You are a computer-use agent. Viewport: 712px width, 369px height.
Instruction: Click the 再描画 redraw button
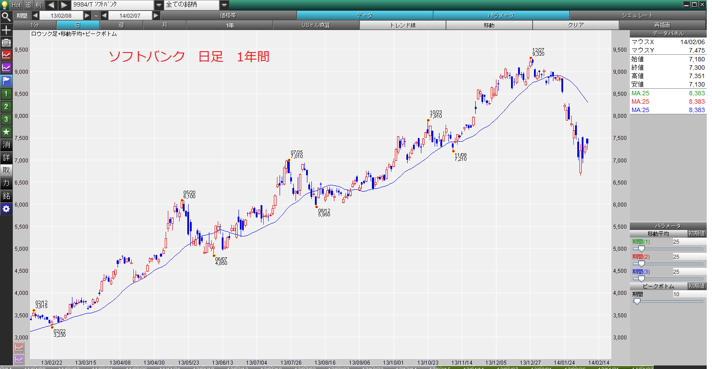pos(663,25)
